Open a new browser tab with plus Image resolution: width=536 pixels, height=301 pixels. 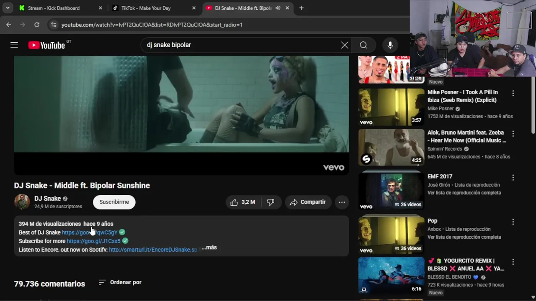[x=301, y=8]
